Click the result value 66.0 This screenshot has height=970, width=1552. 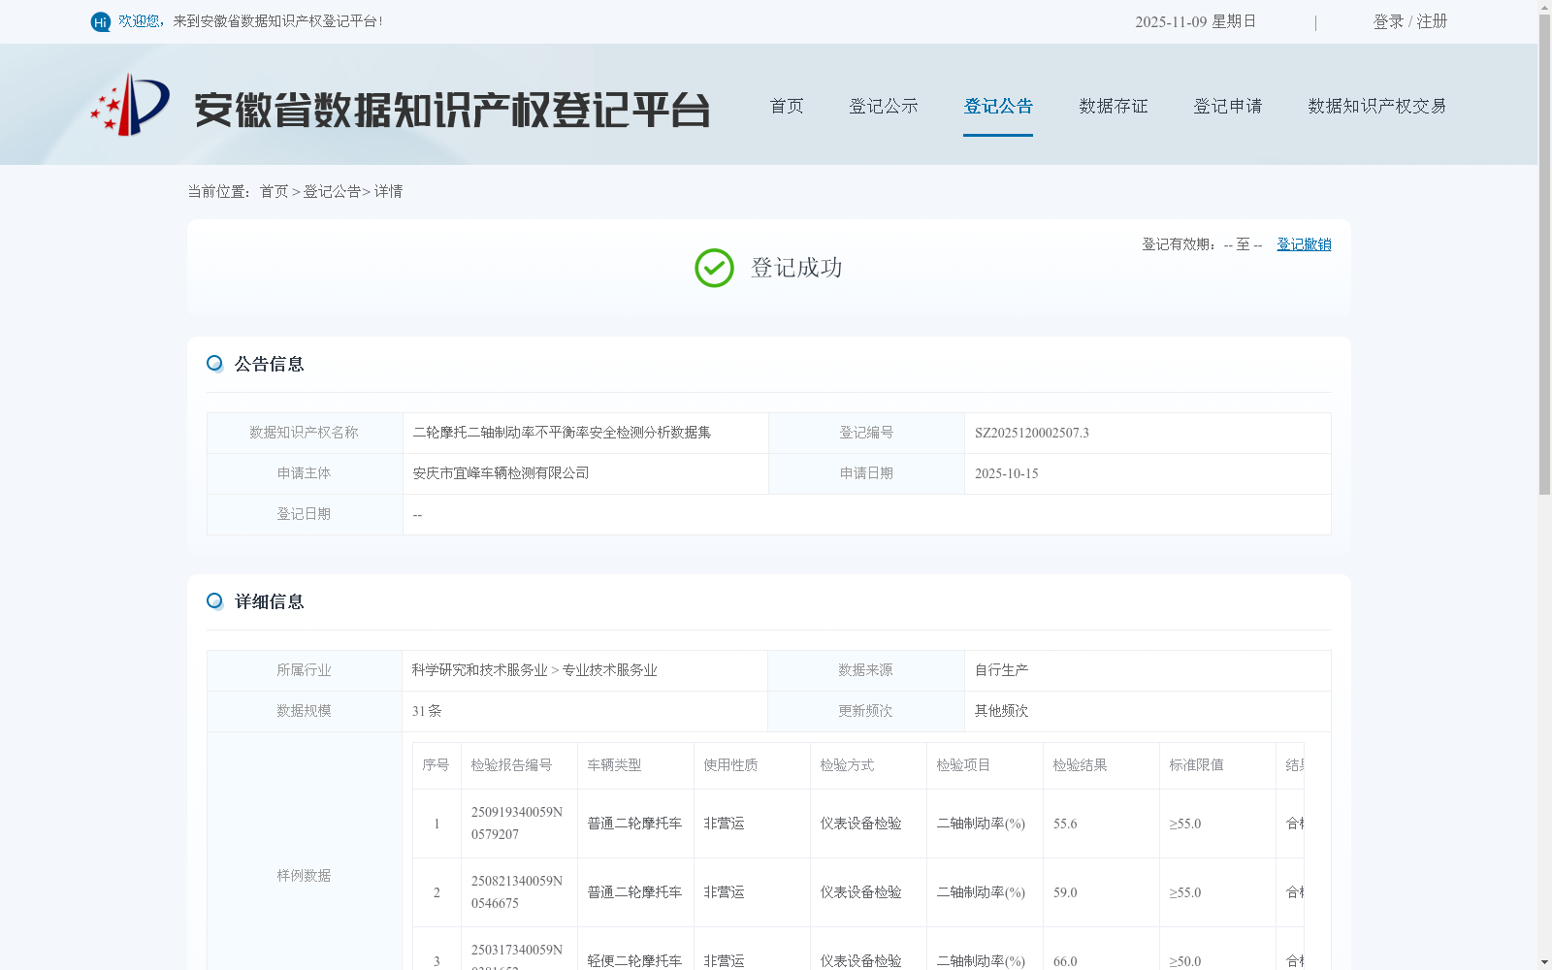click(x=1065, y=961)
